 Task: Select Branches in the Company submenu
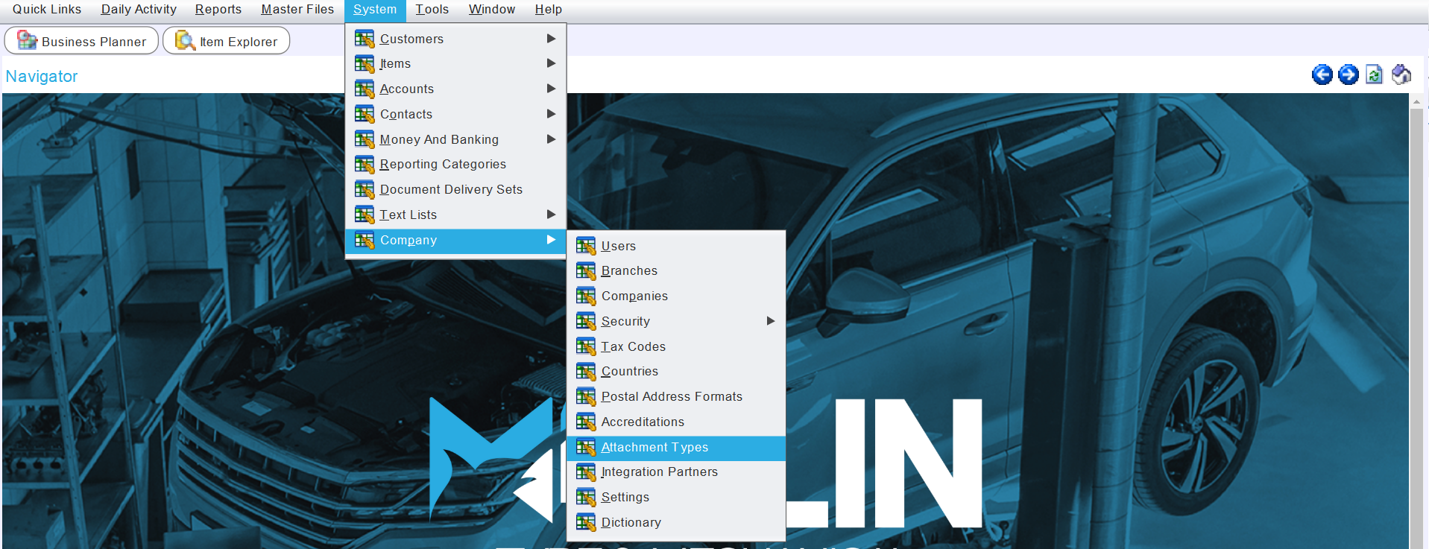[x=676, y=271]
